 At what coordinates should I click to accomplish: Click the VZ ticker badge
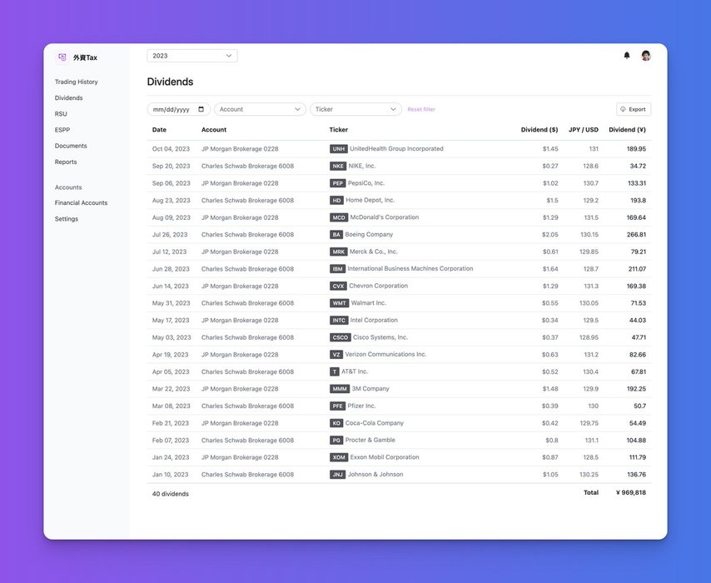pos(336,355)
